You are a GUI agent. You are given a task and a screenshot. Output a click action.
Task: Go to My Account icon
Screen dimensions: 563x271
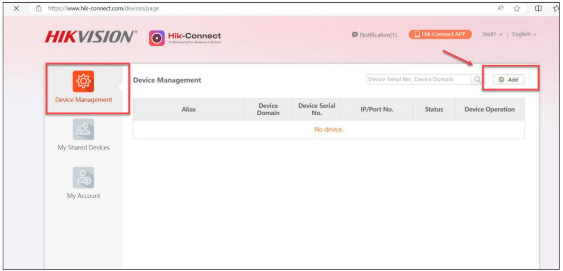click(83, 178)
